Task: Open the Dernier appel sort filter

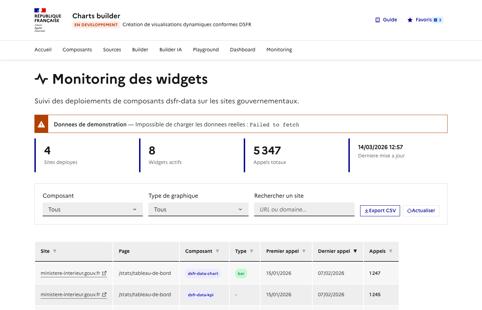Action: [356, 251]
